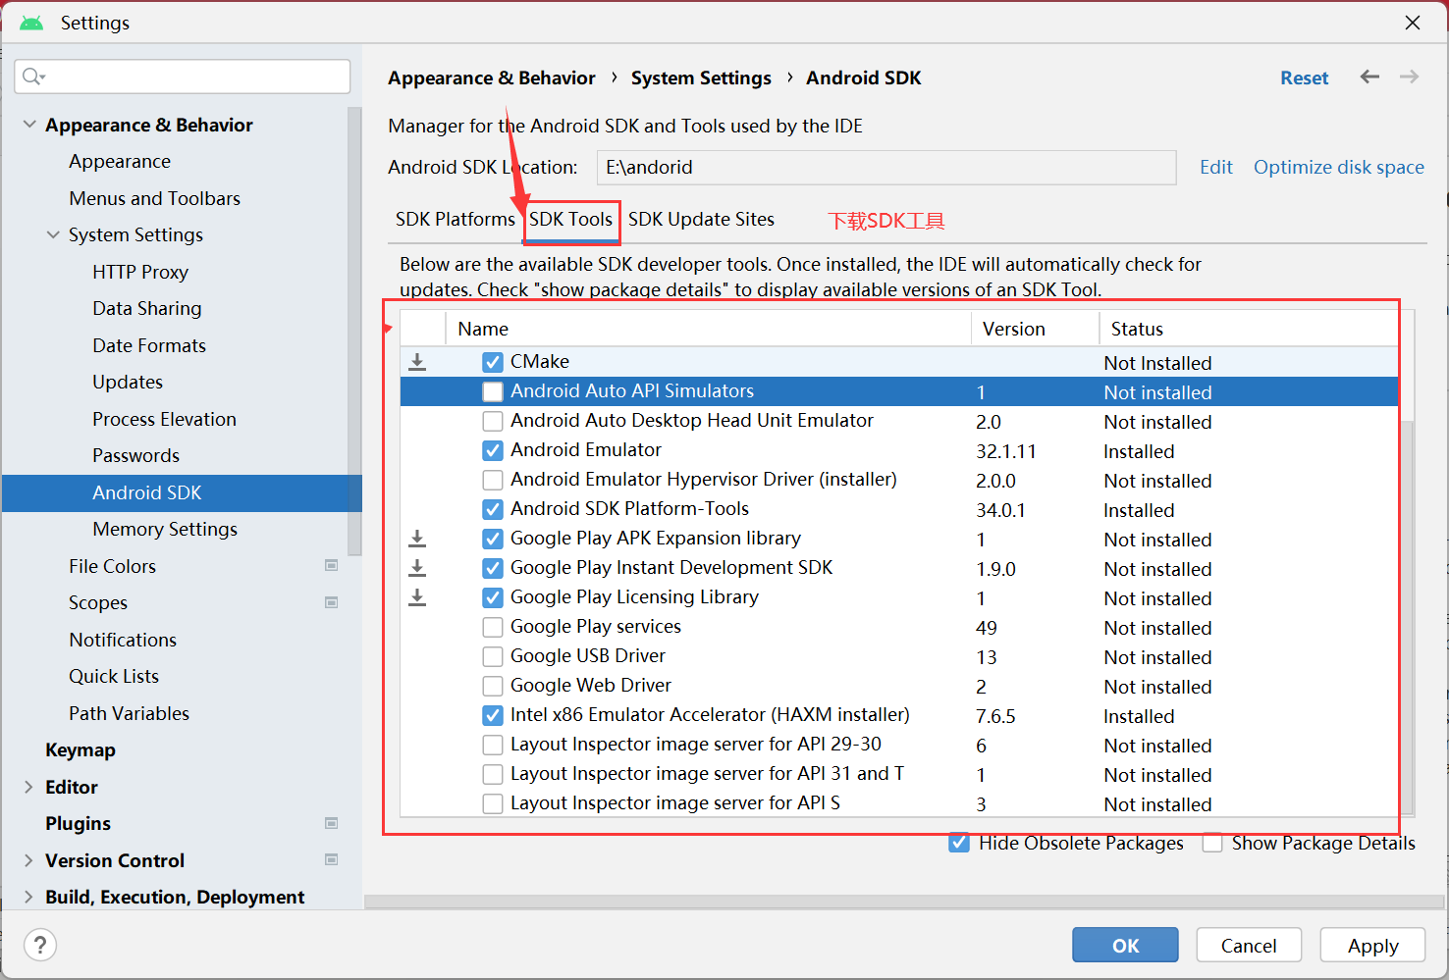
Task: Click the OK button
Action: coord(1125,946)
